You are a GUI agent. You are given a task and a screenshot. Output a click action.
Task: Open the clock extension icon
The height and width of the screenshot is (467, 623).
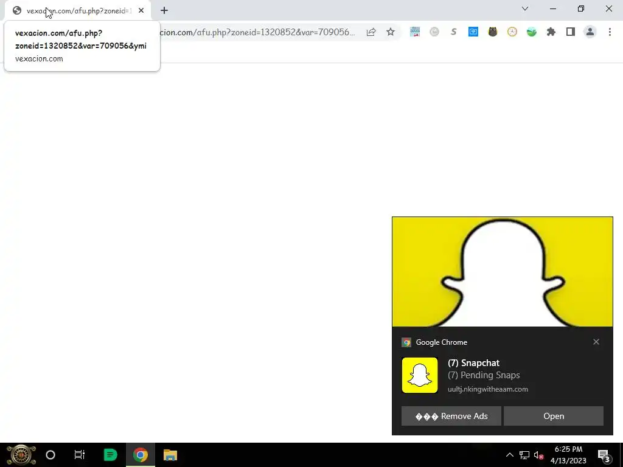[x=512, y=32]
